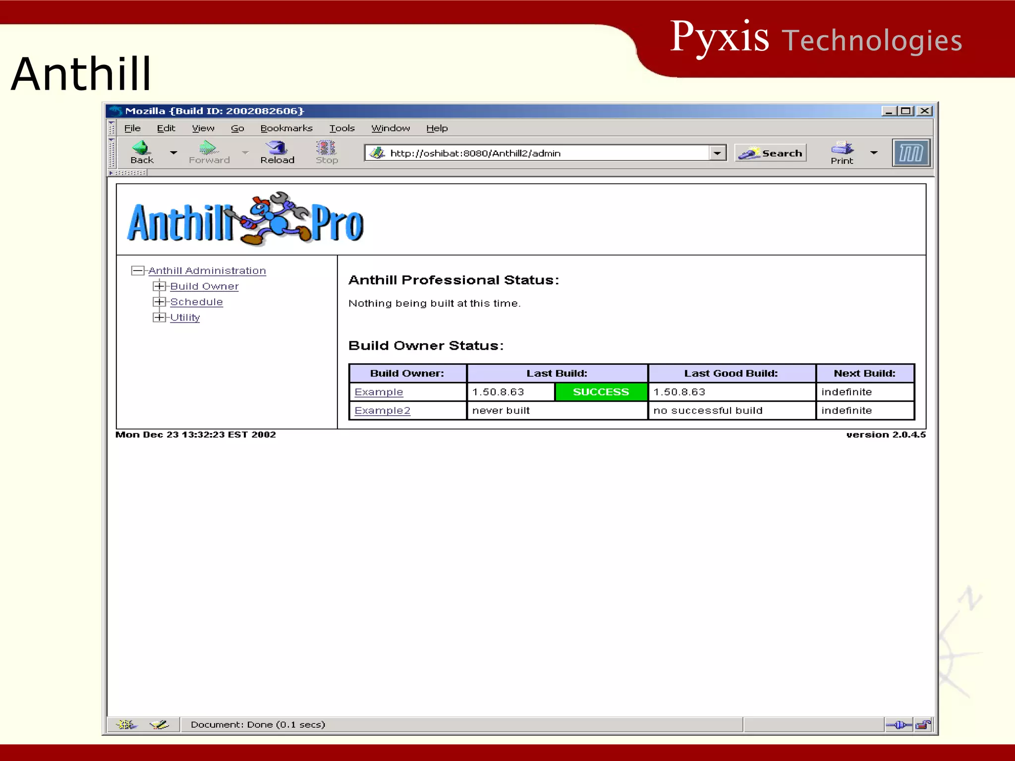Collapse the personal toolbar grippy
Image resolution: width=1015 pixels, height=761 pixels.
pos(127,173)
